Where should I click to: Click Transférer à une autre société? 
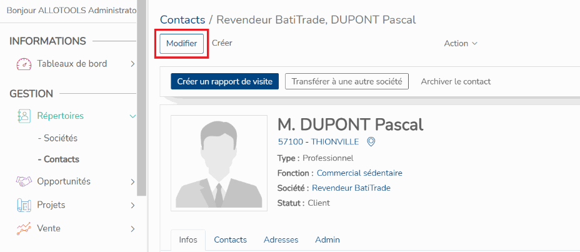coord(347,81)
